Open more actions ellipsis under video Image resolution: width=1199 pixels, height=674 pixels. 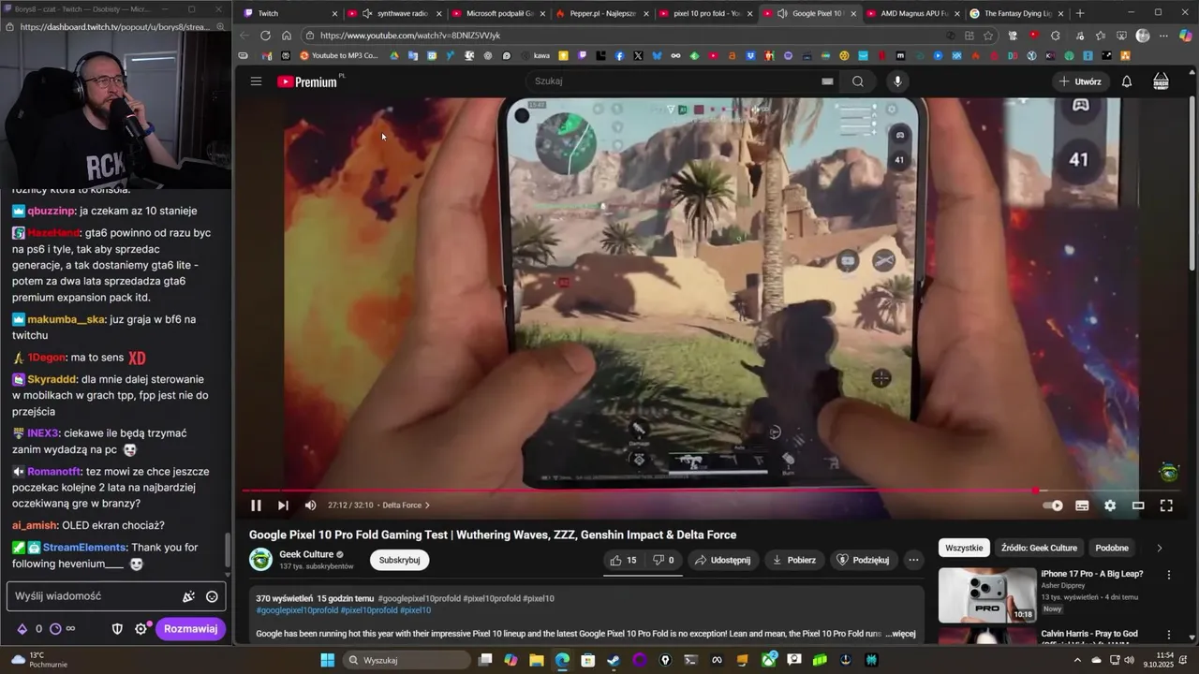tap(913, 560)
